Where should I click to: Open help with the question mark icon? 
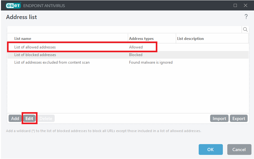click(x=246, y=17)
